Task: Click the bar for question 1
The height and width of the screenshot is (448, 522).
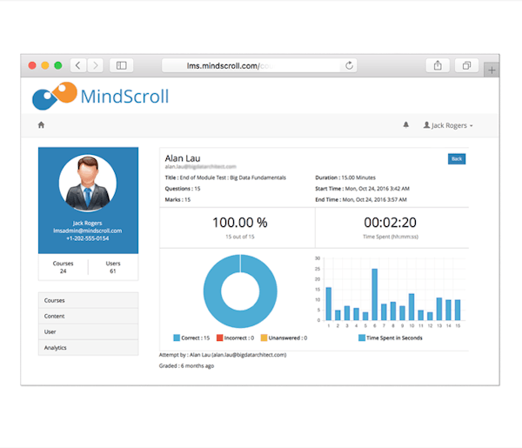Action: 329,304
